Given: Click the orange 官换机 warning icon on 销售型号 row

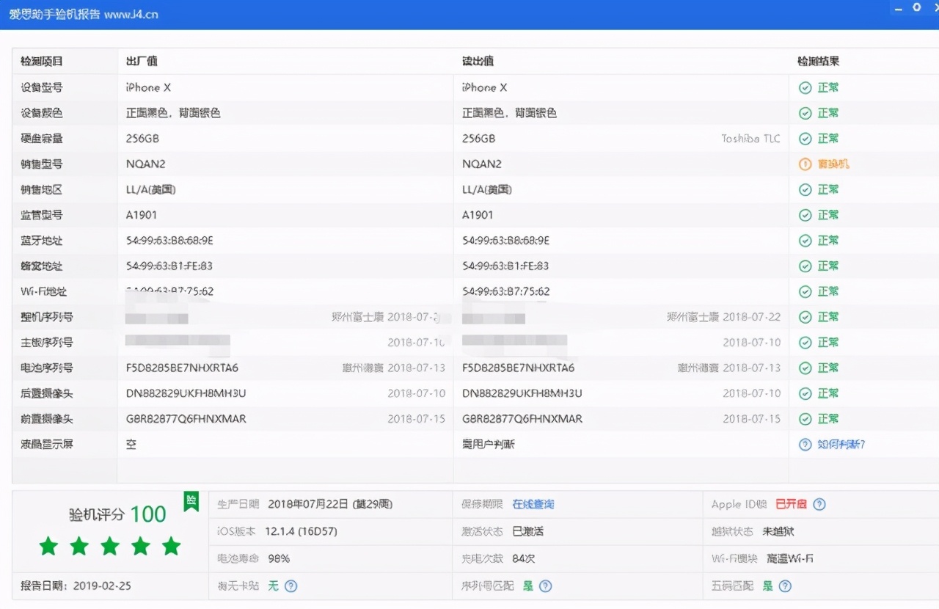Looking at the screenshot, I should point(805,164).
